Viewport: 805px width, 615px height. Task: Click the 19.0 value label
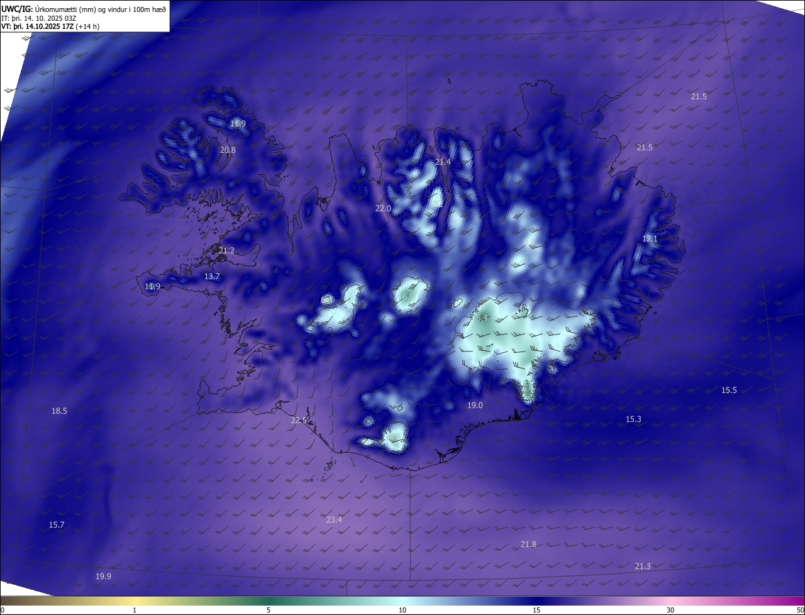click(475, 405)
